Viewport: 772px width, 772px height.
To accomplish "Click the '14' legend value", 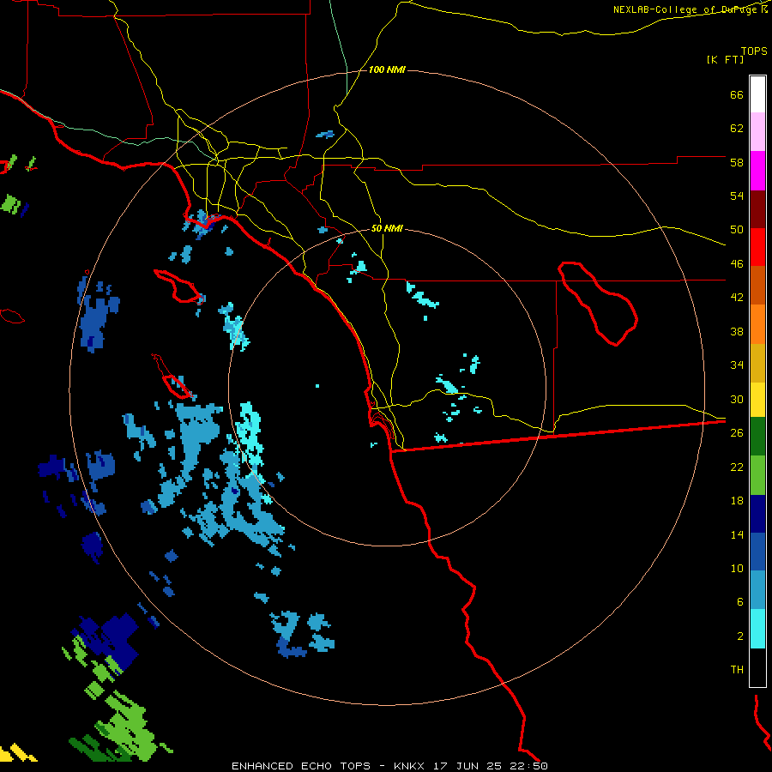I will point(737,534).
